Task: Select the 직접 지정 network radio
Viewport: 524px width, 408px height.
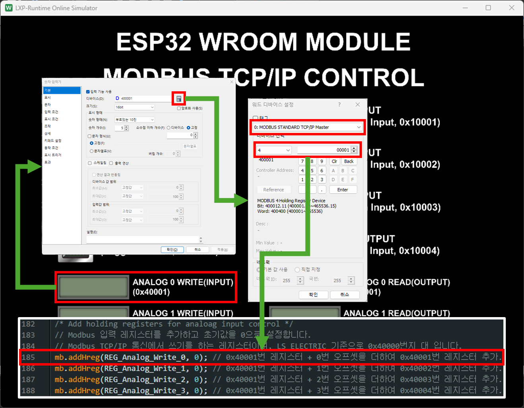Action: click(297, 269)
